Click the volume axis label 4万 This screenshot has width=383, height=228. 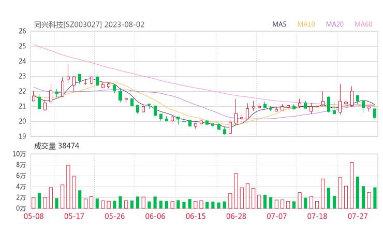(21, 187)
